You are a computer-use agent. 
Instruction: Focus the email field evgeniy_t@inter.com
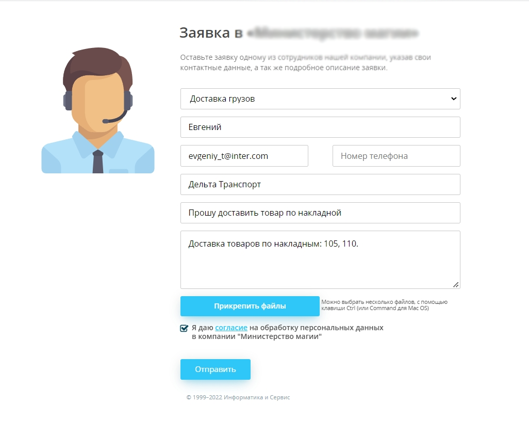pyautogui.click(x=244, y=156)
